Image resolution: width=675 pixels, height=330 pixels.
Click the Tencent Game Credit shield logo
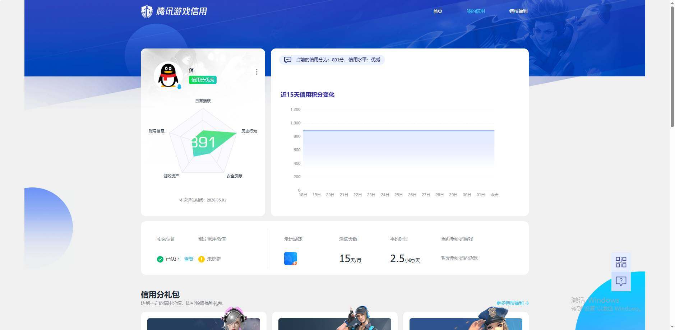coord(147,11)
